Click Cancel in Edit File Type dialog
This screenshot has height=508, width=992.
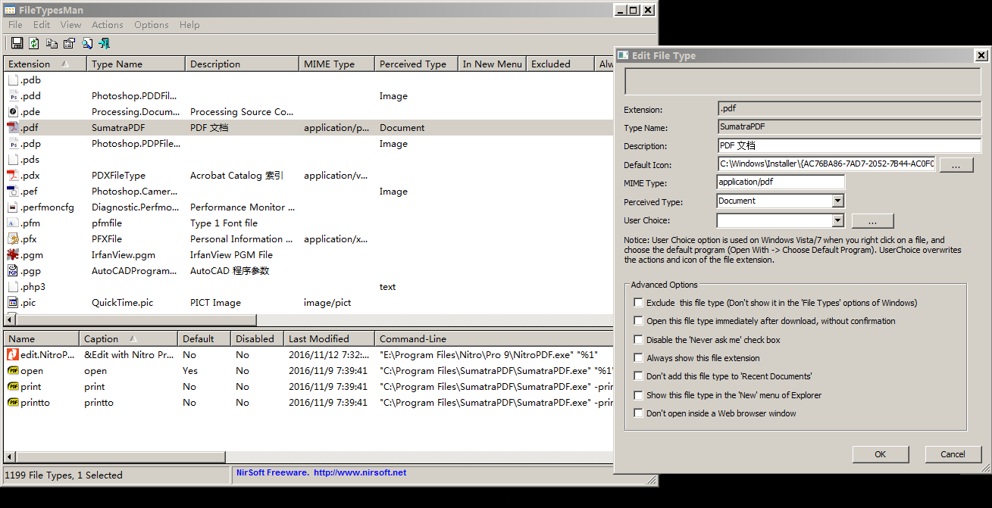(x=953, y=454)
